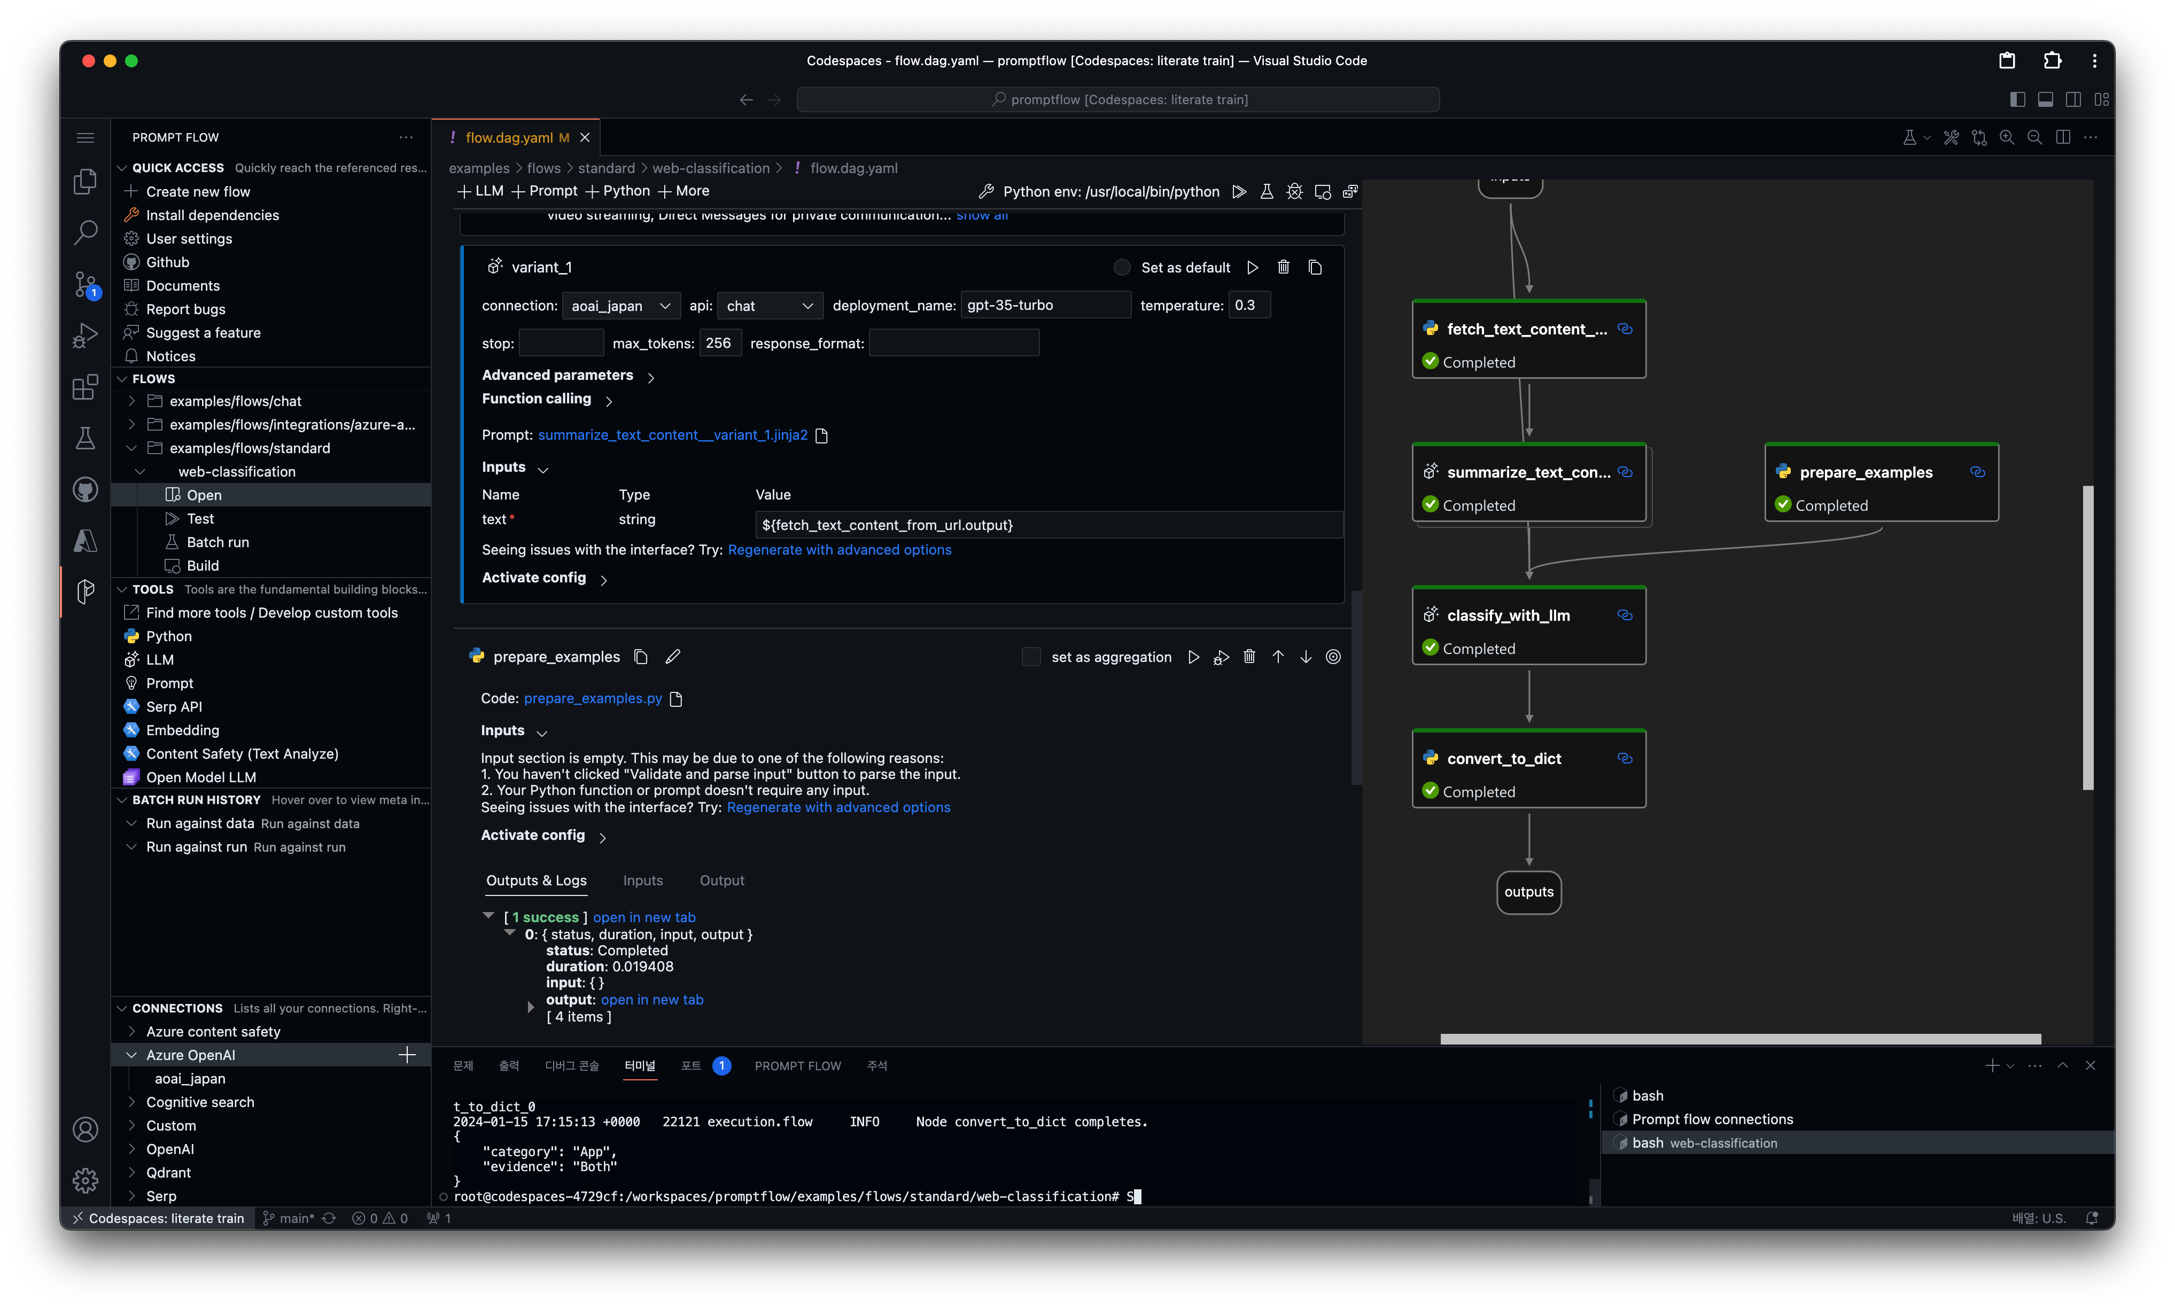
Task: Switch to the node Inputs tab
Action: click(643, 881)
